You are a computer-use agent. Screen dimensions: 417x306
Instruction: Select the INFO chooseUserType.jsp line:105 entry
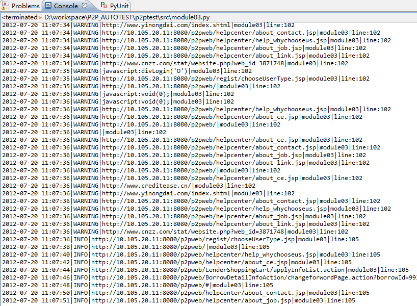(x=180, y=240)
